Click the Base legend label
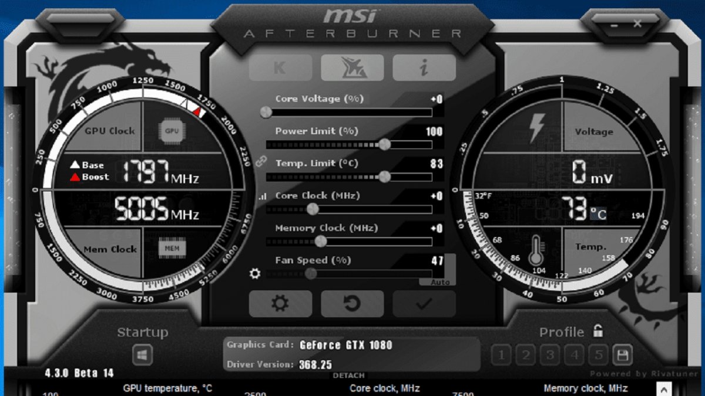The height and width of the screenshot is (396, 705). tap(93, 165)
